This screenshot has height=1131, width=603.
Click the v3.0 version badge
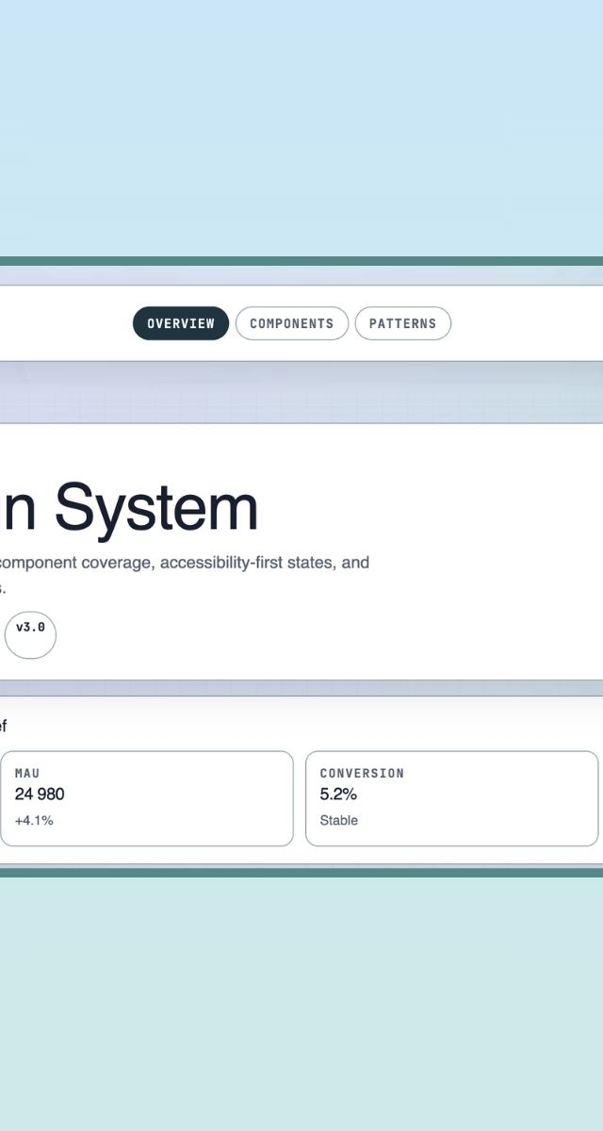[x=30, y=635]
